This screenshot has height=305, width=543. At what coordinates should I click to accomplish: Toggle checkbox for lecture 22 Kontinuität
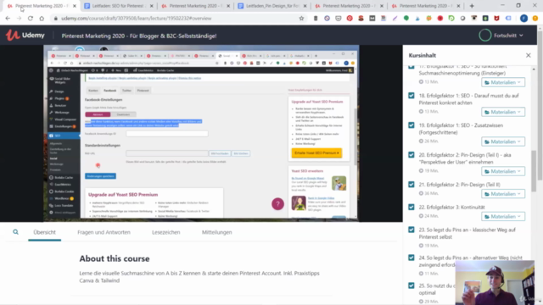click(x=411, y=207)
